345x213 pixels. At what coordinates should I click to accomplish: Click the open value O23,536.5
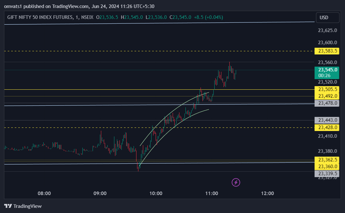[x=107, y=17]
